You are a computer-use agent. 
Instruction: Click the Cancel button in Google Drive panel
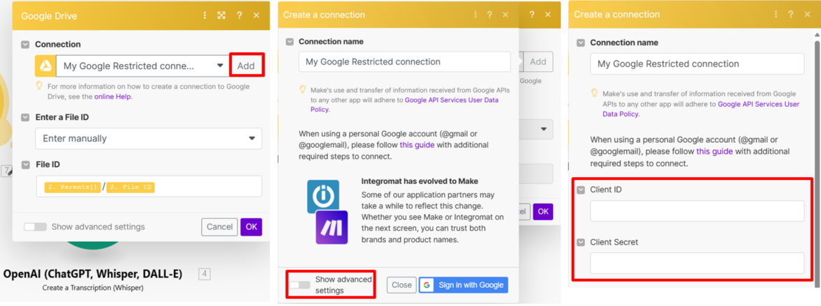coord(219,227)
